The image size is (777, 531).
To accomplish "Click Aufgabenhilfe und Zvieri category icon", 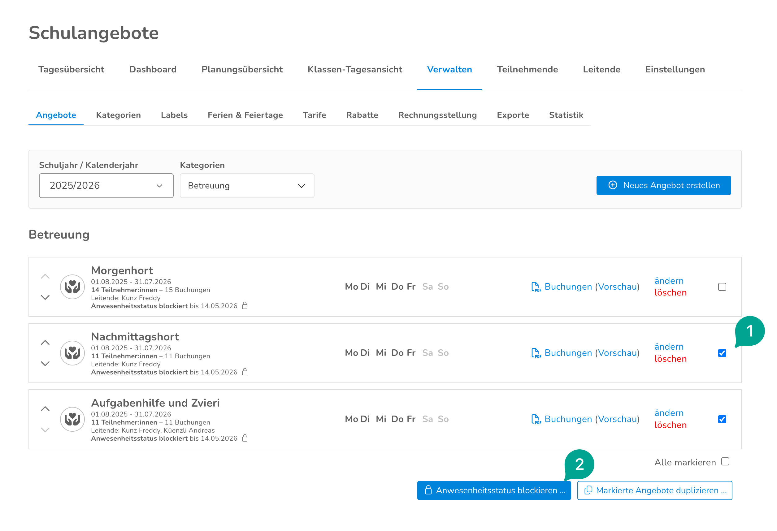I will click(72, 419).
